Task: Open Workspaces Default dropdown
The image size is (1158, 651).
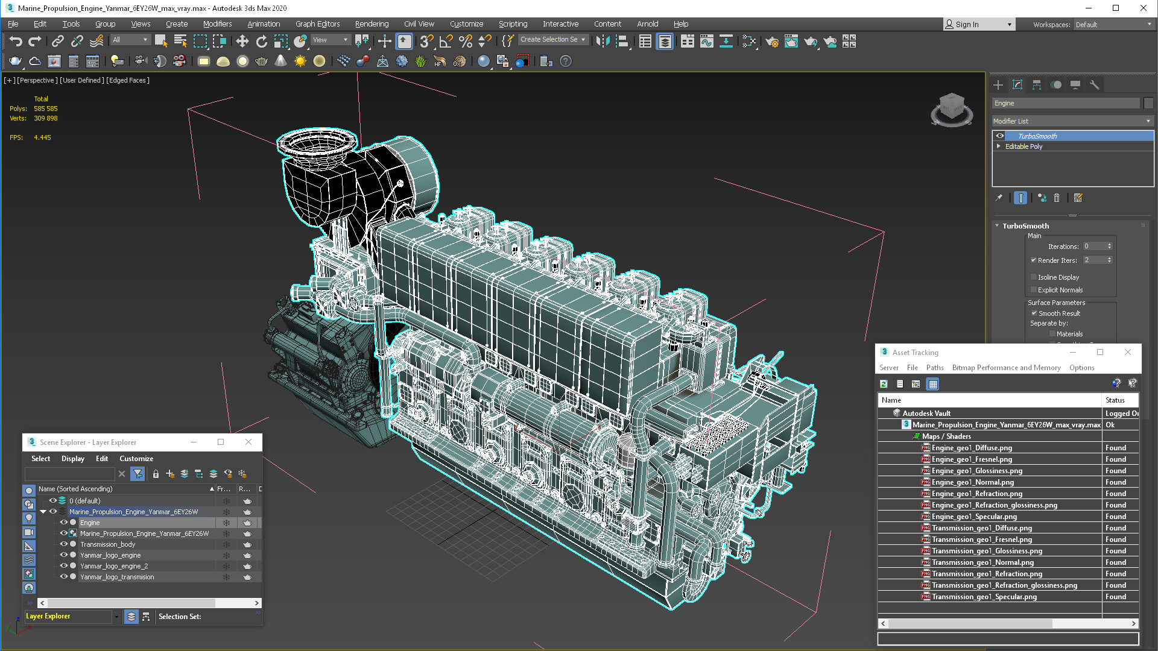Action: coord(1113,25)
